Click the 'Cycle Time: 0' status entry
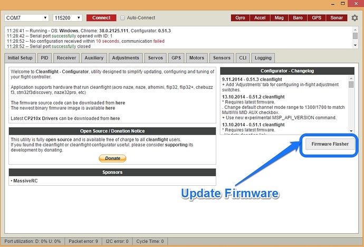The width and height of the screenshot is (364, 247). (150, 241)
